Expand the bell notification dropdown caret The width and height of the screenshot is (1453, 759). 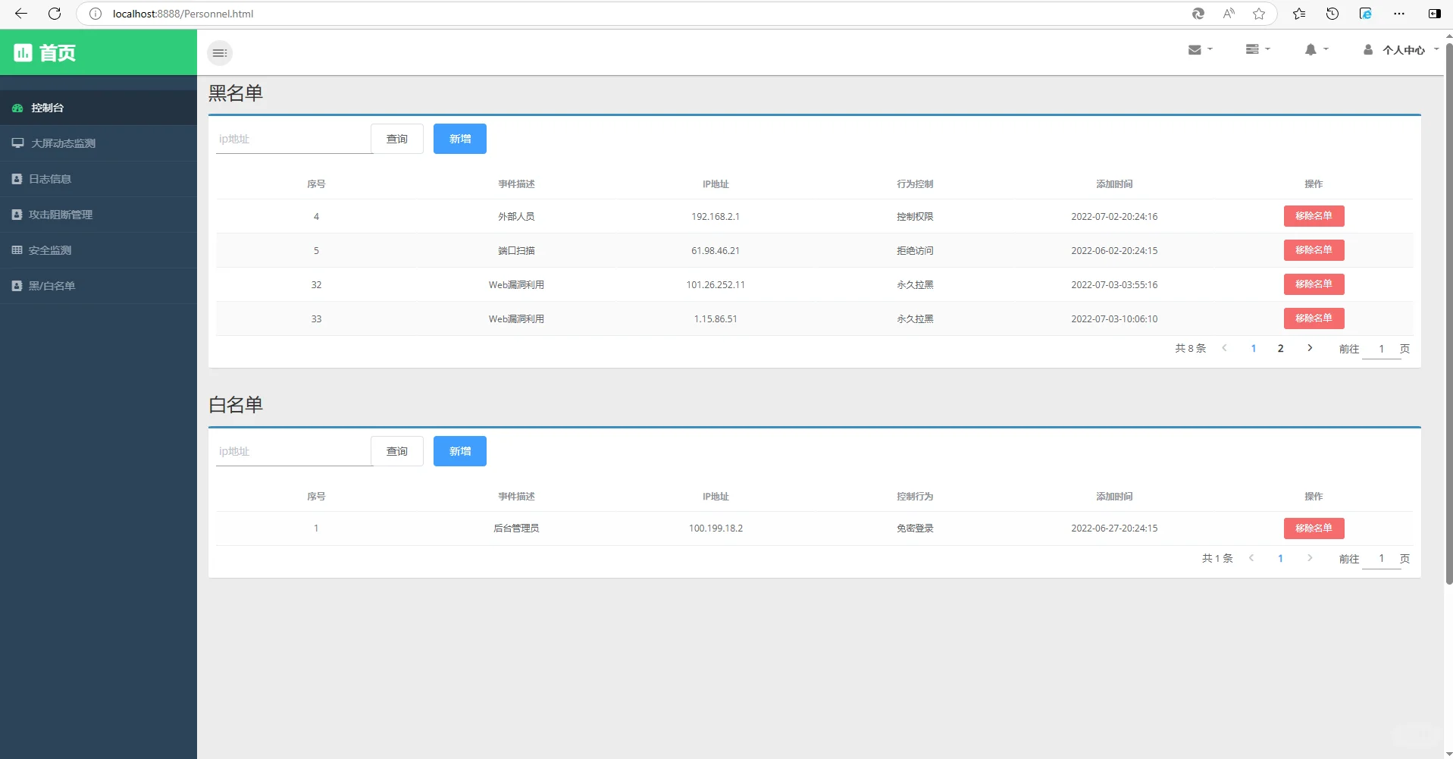[x=1326, y=49]
